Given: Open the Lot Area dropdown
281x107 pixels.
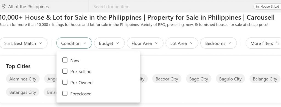Looking at the screenshot, I should 182,43.
